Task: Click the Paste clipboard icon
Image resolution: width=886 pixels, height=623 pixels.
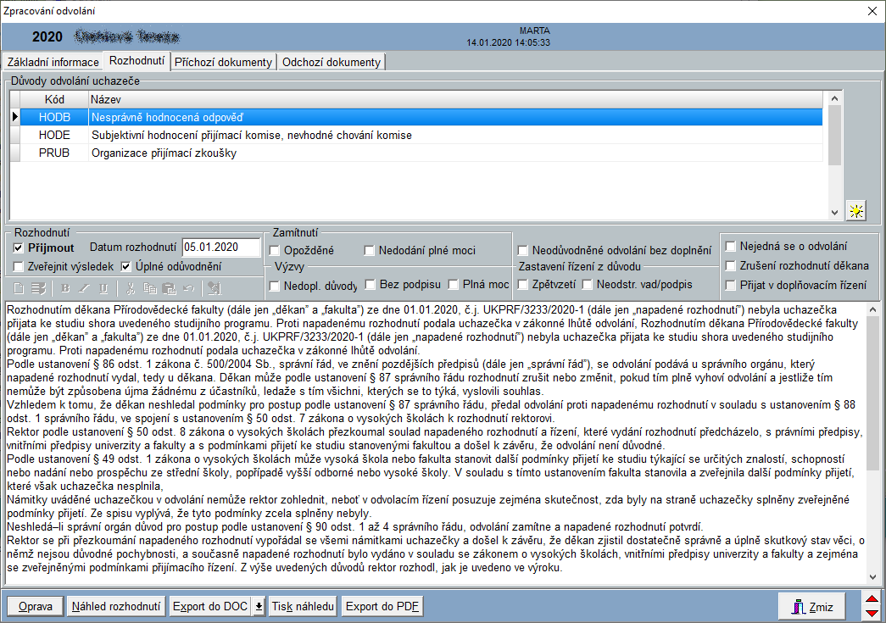Action: coord(170,288)
